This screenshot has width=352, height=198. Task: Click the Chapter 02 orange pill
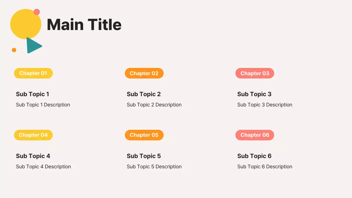[x=144, y=73]
